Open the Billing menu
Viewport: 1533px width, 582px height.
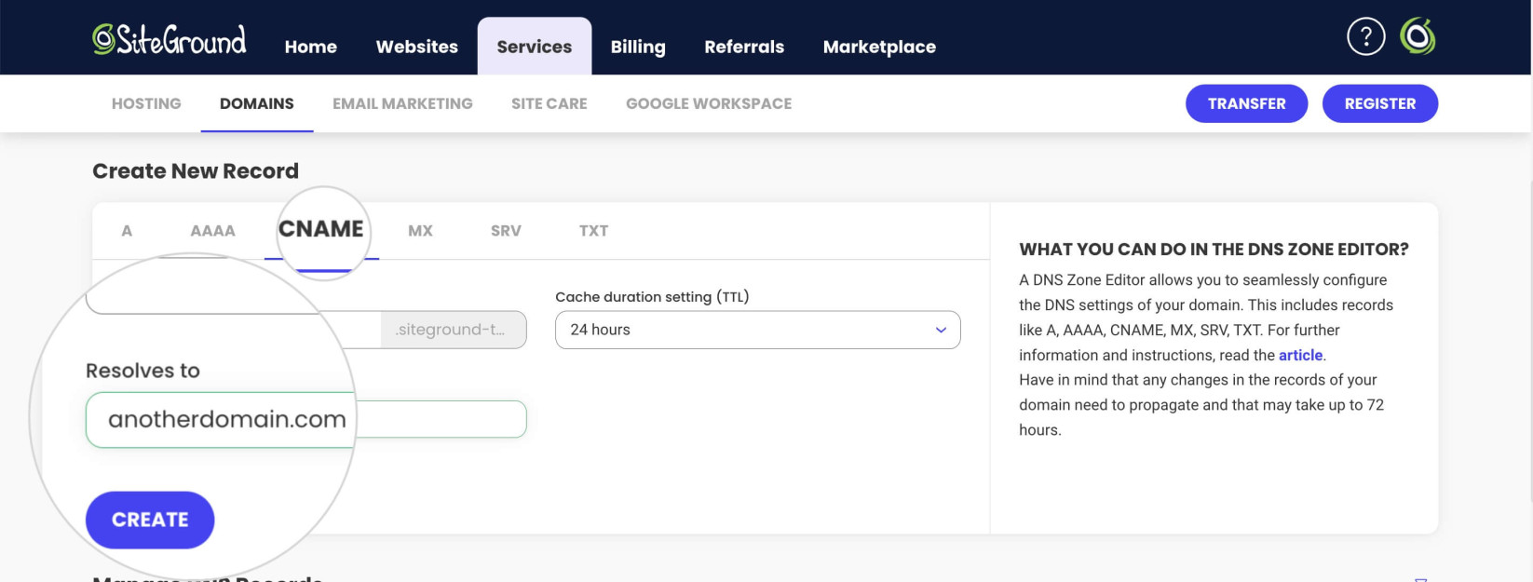638,47
